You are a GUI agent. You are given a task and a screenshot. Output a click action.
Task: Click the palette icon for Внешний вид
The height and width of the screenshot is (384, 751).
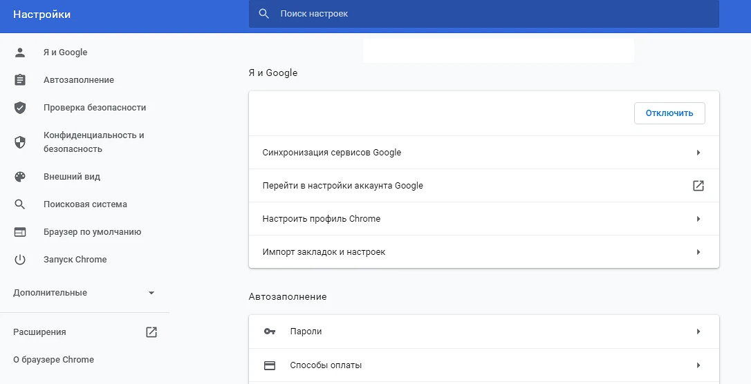click(x=20, y=177)
